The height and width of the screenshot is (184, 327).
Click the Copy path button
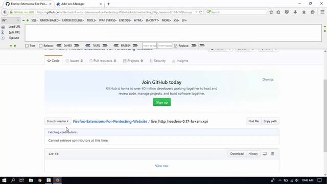pos(270,121)
